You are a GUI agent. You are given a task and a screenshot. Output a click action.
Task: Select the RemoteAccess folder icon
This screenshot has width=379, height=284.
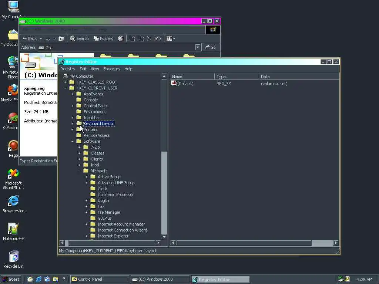[x=79, y=135]
